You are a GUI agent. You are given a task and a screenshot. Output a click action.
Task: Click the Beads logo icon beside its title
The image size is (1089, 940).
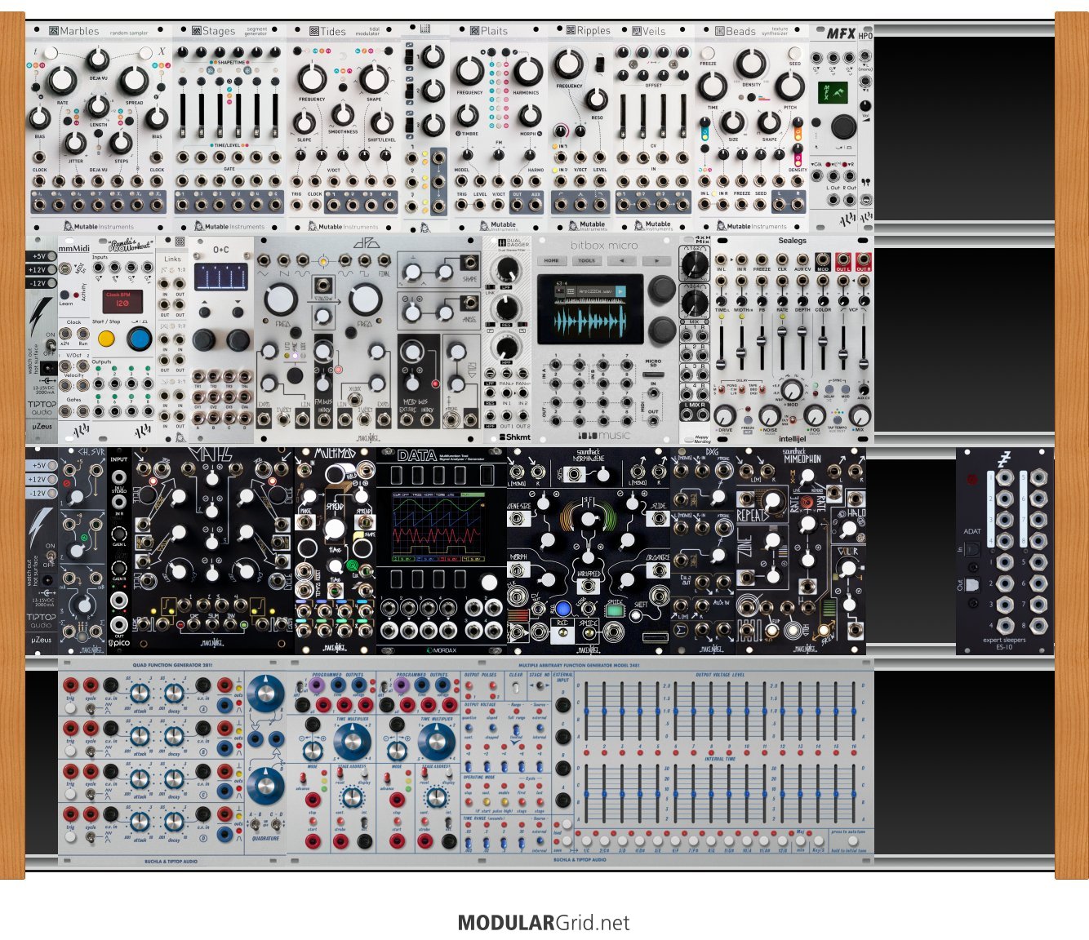[719, 31]
